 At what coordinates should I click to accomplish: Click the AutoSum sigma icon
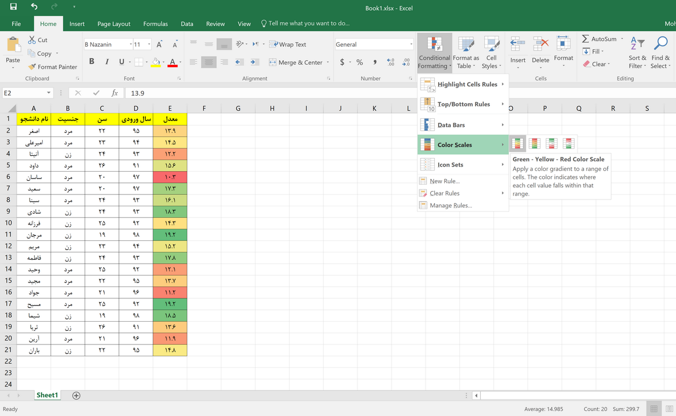586,39
